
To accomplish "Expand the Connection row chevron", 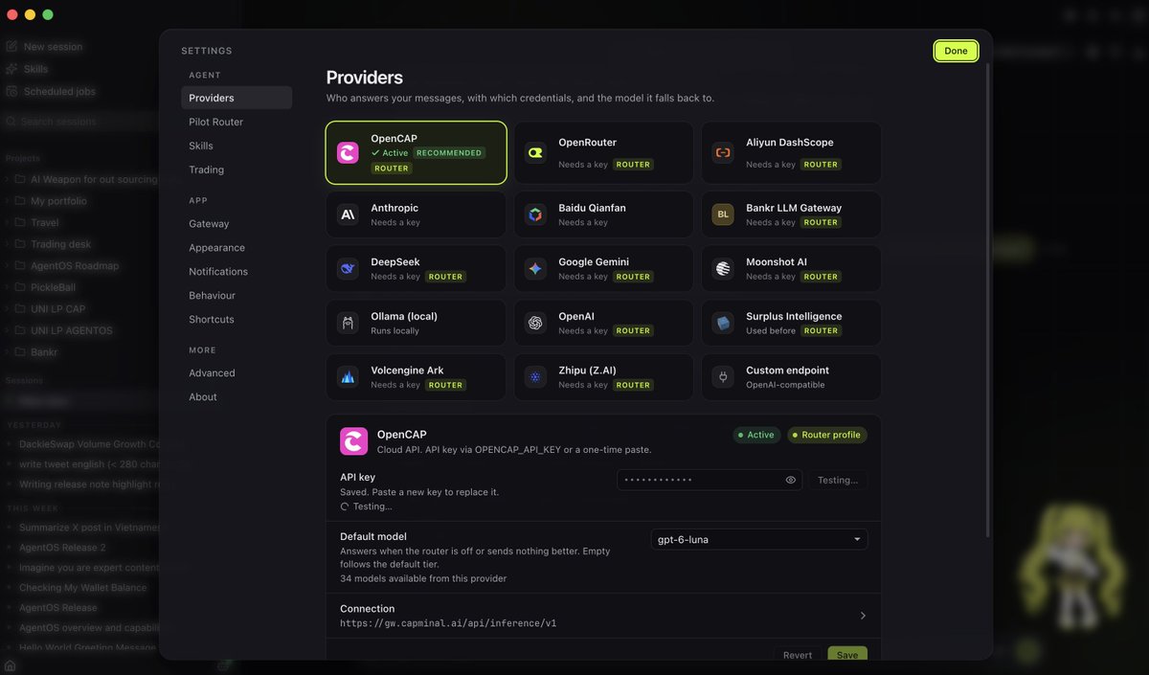I will [x=863, y=616].
